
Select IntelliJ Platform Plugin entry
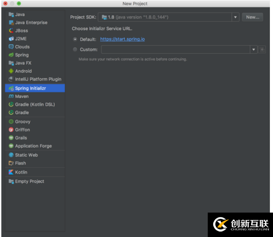point(35,79)
